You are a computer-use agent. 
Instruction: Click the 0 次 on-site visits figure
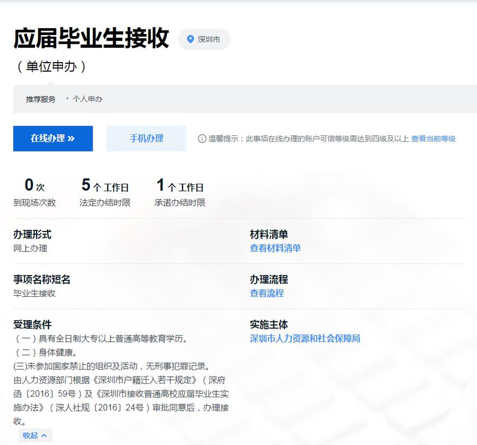35,185
